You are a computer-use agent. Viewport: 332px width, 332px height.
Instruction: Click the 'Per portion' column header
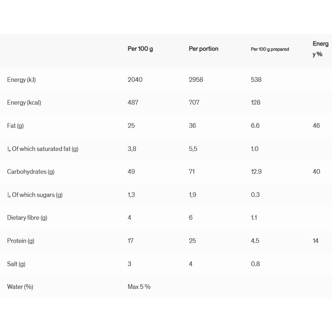203,49
